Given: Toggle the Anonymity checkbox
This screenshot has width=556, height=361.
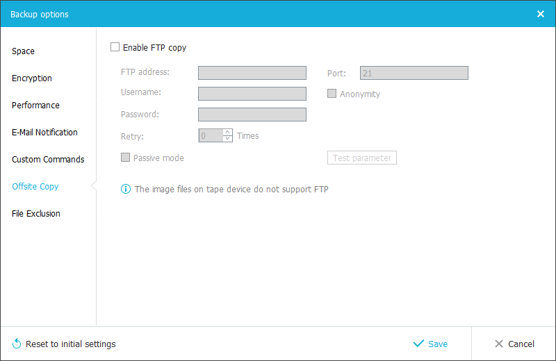Looking at the screenshot, I should [332, 94].
